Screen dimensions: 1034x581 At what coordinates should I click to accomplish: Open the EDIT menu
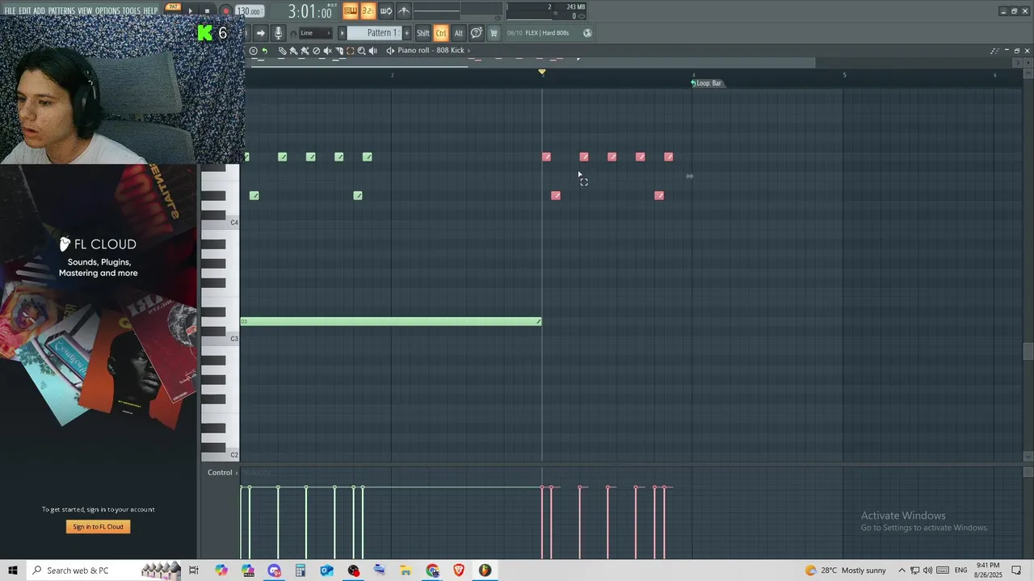point(25,11)
